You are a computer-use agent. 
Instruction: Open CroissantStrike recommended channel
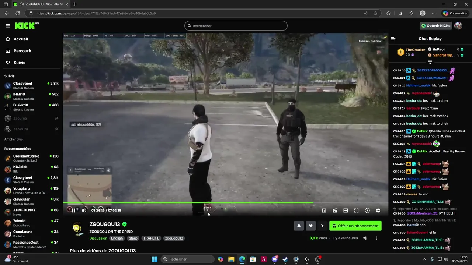31,158
